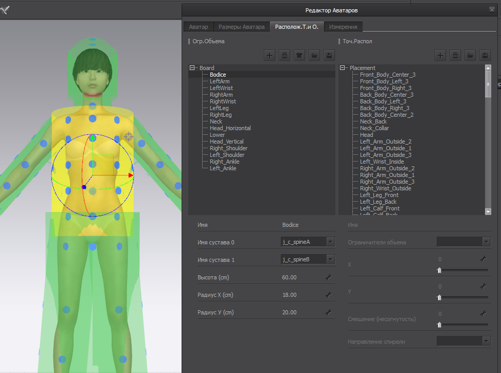This screenshot has height=373, width=501.
Task: Delete placement point with trash icon
Action: click(455, 55)
